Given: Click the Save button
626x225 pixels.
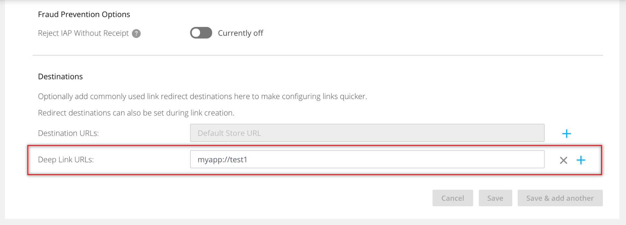Looking at the screenshot, I should [495, 198].
